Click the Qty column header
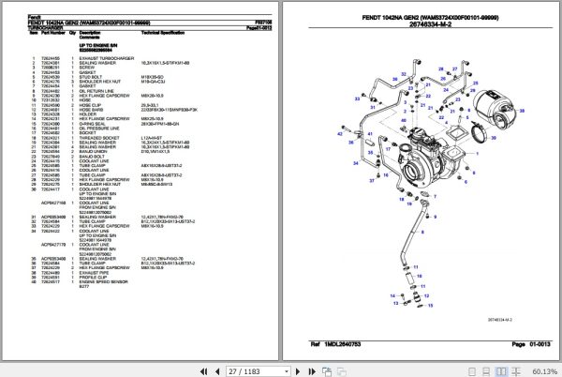Image resolution: width=562 pixels, height=377 pixels. pyautogui.click(x=72, y=33)
